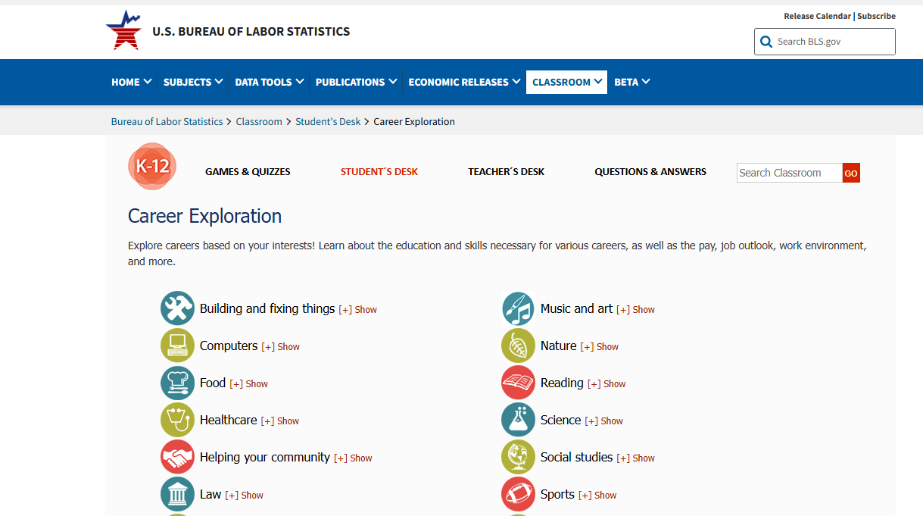Open the Teacher's Desk tab
Image resolution: width=923 pixels, height=516 pixels.
click(x=506, y=172)
